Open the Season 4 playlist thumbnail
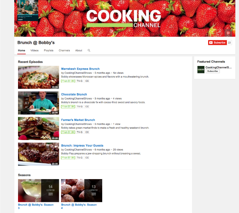 tap(82, 191)
